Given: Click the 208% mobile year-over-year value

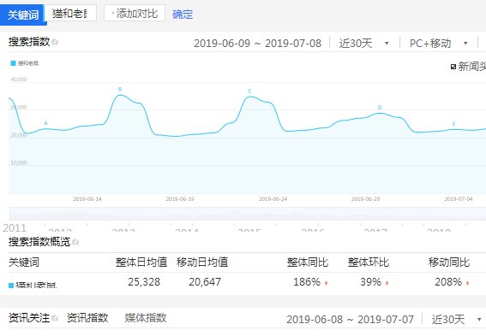Looking at the screenshot, I should [448, 282].
